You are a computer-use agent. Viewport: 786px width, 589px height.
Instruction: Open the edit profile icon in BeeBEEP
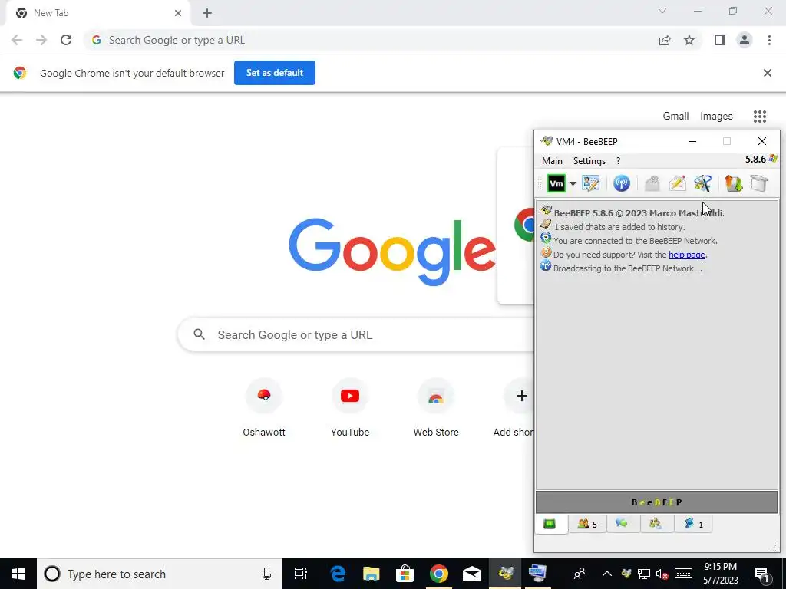point(591,183)
